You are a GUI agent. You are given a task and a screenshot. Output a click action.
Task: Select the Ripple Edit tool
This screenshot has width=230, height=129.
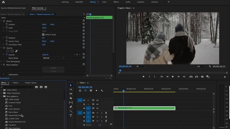pyautogui.click(x=71, y=94)
